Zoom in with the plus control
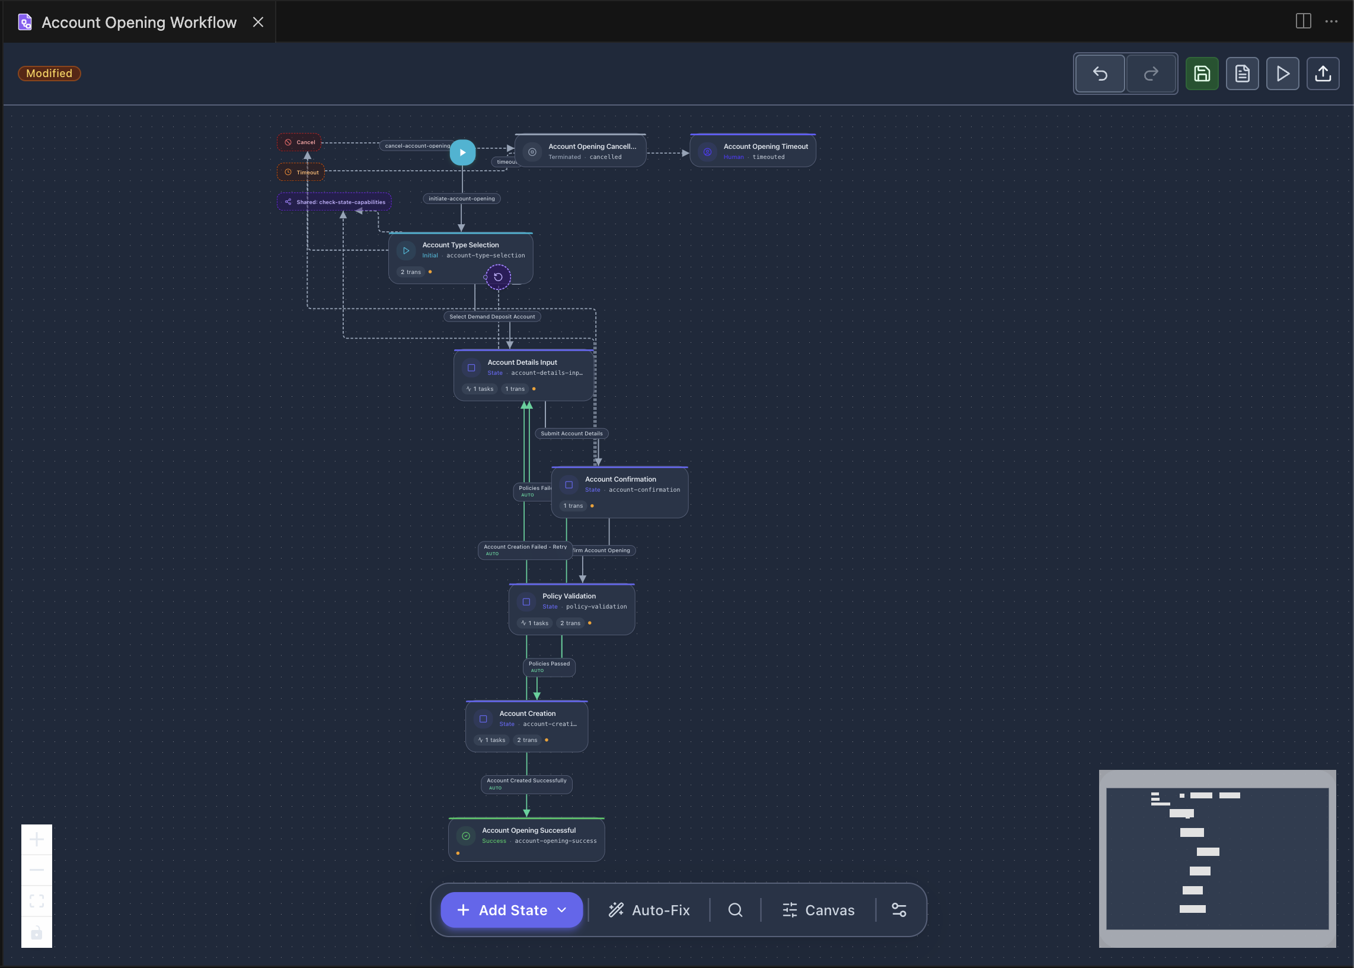 coord(37,840)
